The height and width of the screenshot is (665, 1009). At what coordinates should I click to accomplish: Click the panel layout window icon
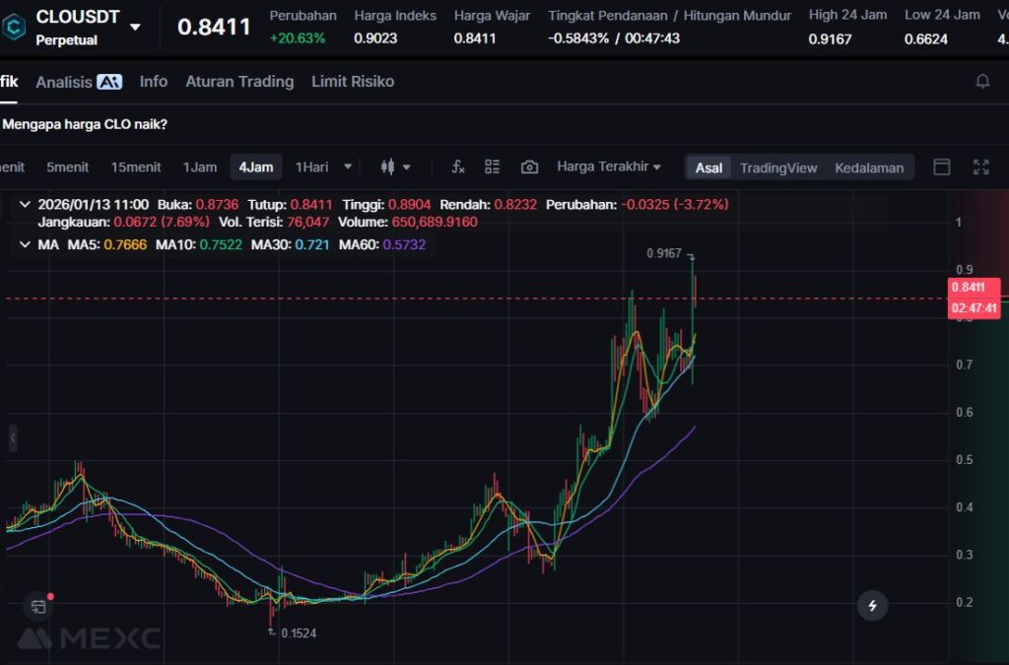click(942, 167)
